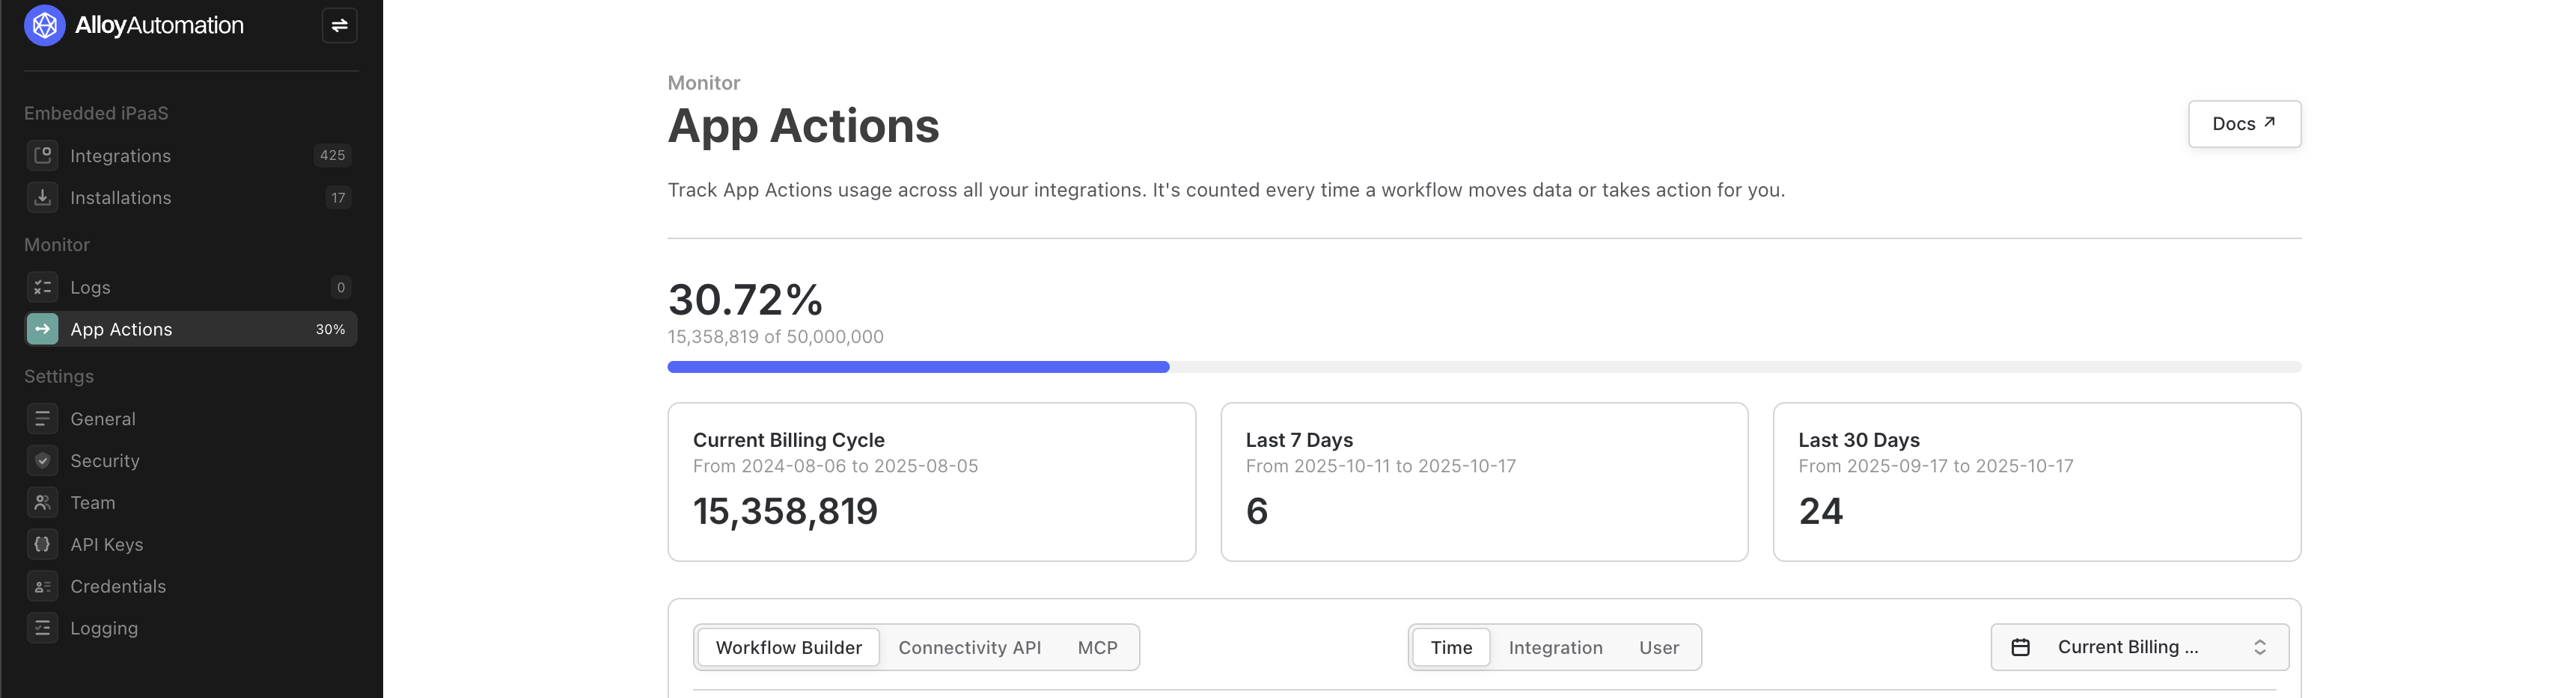Open the Docs link button
Viewport: 2576px width, 698px height.
coord(2243,124)
